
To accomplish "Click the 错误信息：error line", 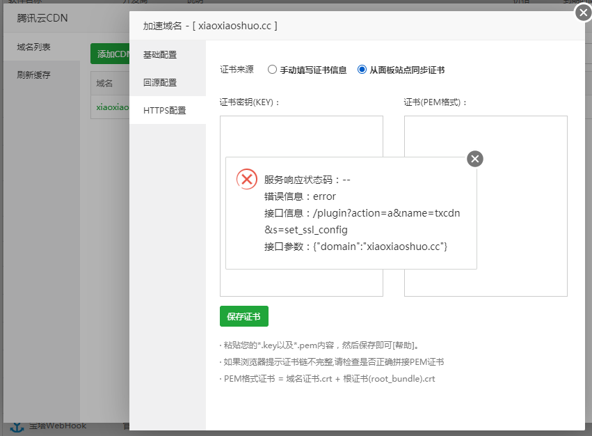I will [300, 196].
